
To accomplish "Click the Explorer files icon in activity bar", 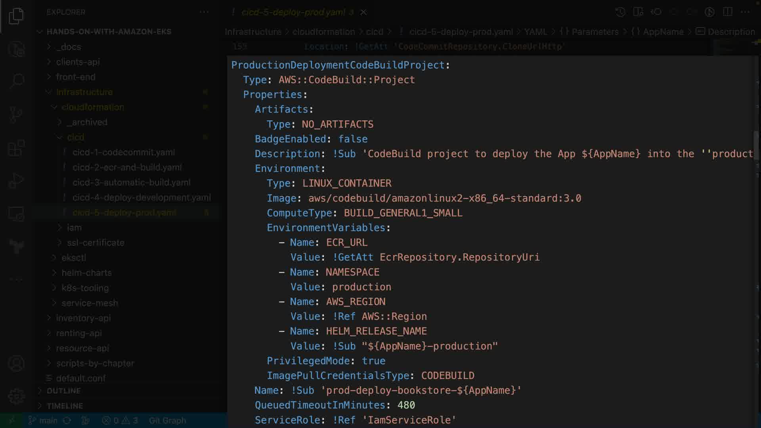I will [16, 16].
